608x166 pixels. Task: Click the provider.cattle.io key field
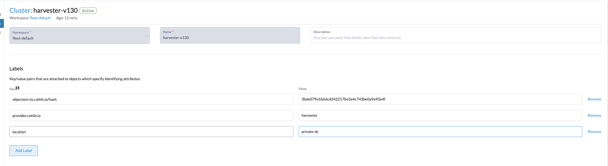[x=151, y=116]
